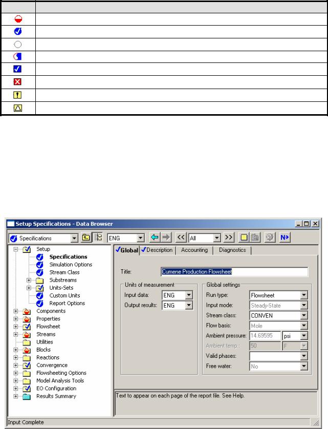
Task: Click the yellow exclamation legend icon
Action: click(17, 95)
